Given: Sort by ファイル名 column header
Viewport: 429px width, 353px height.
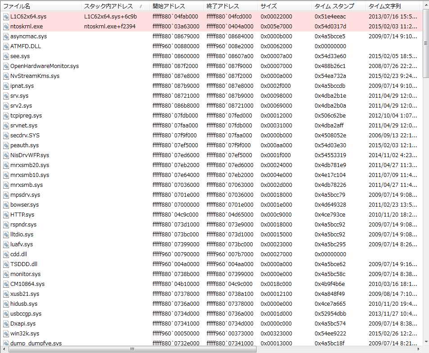Looking at the screenshot, I should pyautogui.click(x=41, y=6).
